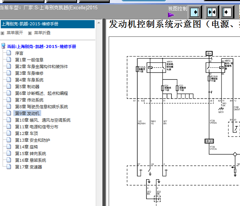240x206 pixels.
Task: Click the collapse-left view control button
Action: [x=227, y=12]
